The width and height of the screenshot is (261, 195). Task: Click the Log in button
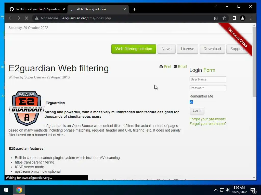(x=197, y=111)
